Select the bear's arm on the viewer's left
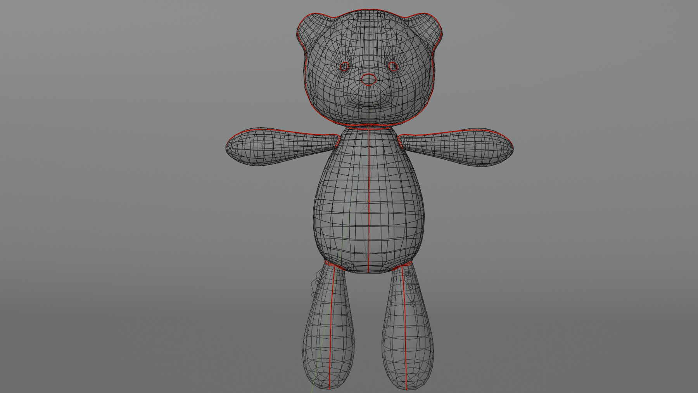Screen dimensions: 698x393 tap(282, 147)
